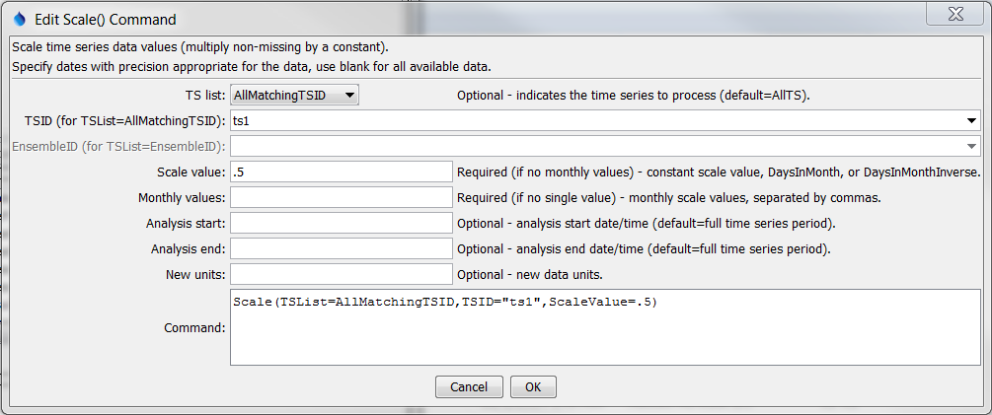The width and height of the screenshot is (992, 415).
Task: Click the Scale value input field
Action: click(341, 172)
